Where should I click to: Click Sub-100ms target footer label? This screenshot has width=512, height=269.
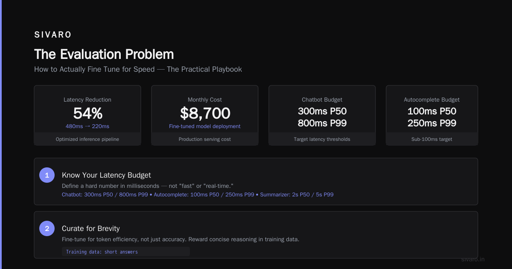click(x=432, y=139)
